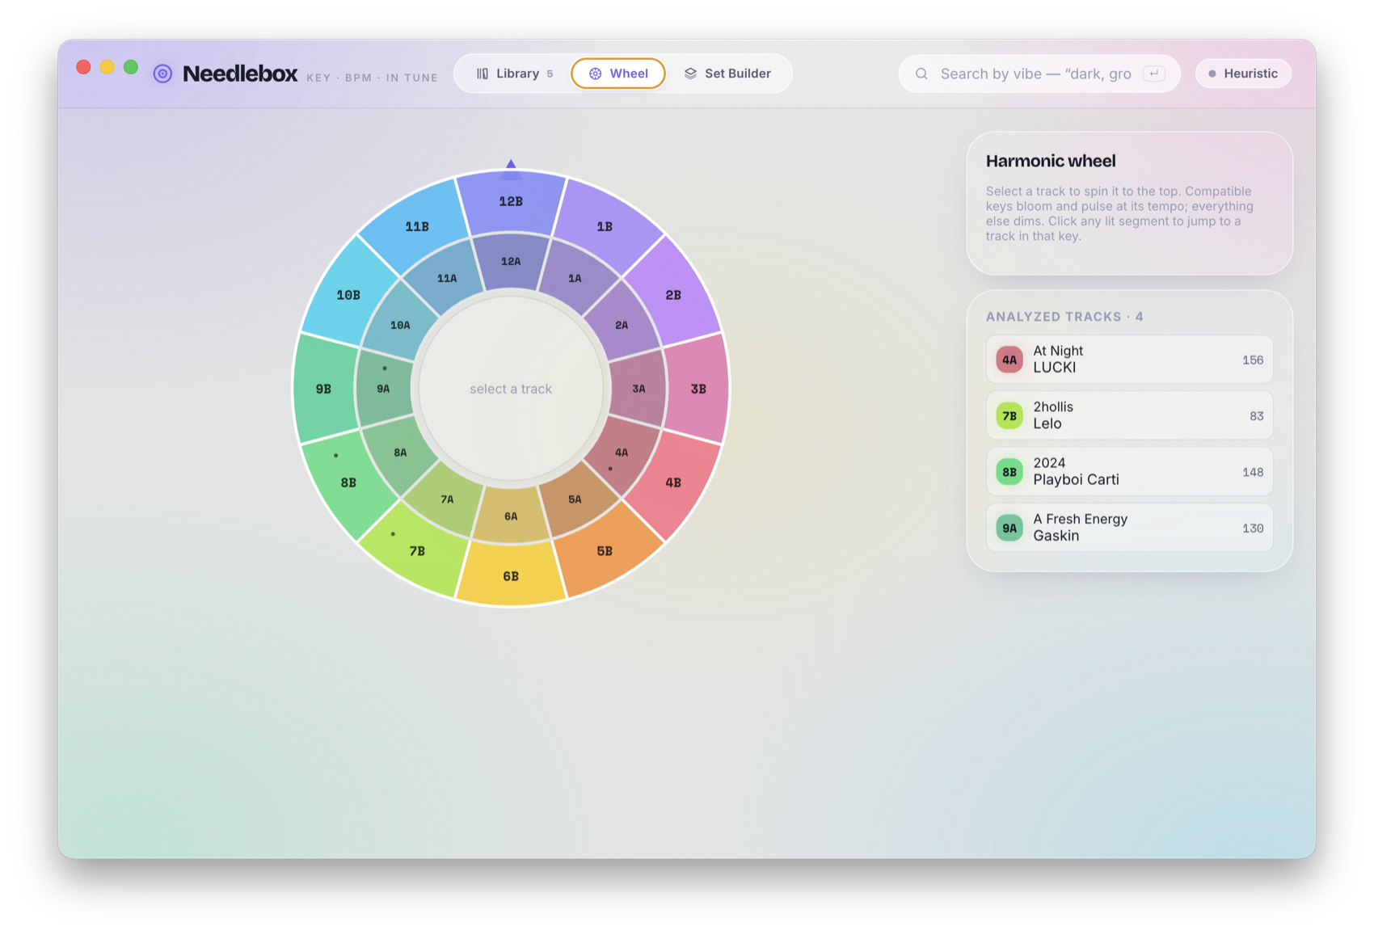Viewport: 1374px width, 935px height.
Task: Select the 2024 Playboi Carti track
Action: [x=1130, y=472]
